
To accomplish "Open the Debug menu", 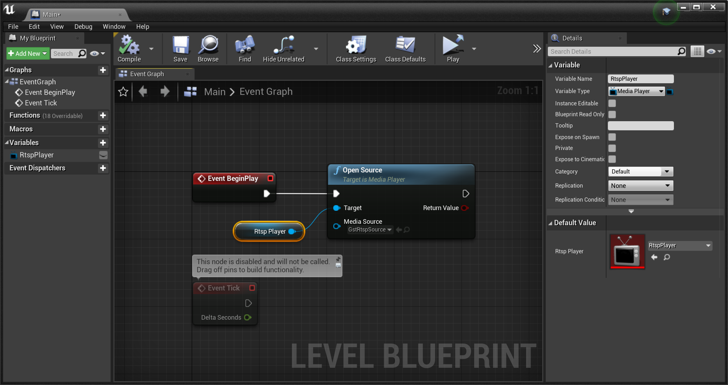I will 83,26.
